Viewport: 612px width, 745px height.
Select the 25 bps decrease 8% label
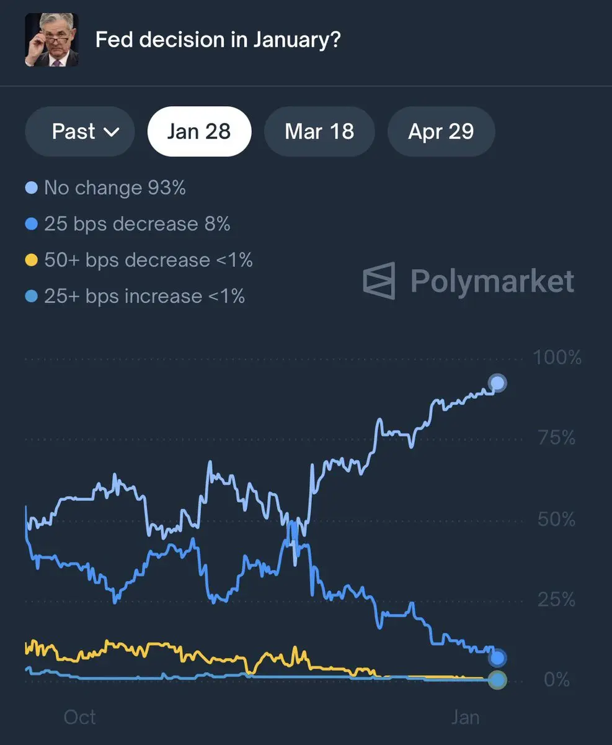[x=137, y=223]
